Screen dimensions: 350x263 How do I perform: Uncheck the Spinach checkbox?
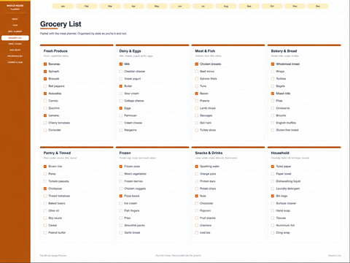[45, 72]
